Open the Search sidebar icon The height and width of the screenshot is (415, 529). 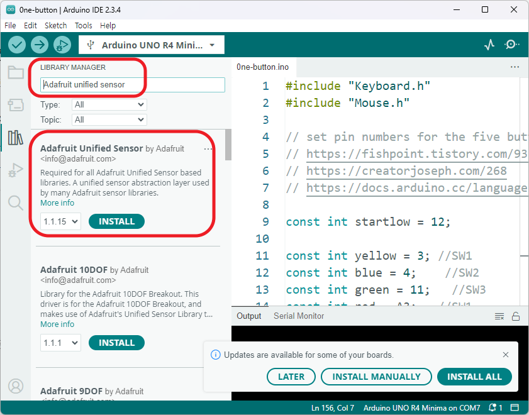16,203
